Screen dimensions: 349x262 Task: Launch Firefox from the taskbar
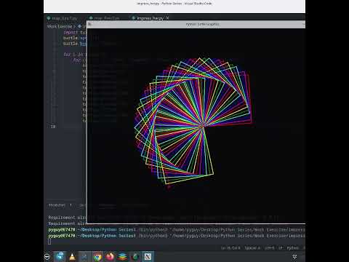110,257
